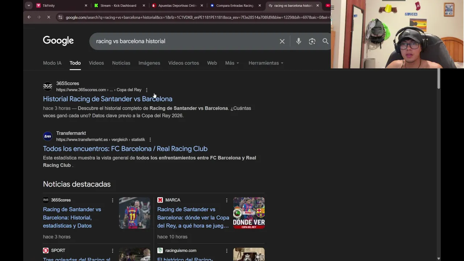Expand the Herramientas dropdown
The height and width of the screenshot is (261, 464).
pos(266,63)
